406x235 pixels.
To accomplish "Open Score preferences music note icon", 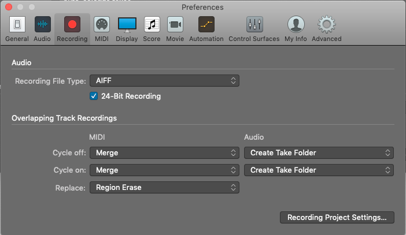I will [x=152, y=25].
